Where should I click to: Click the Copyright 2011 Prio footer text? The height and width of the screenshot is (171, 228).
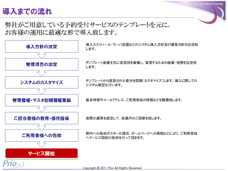[112, 168]
